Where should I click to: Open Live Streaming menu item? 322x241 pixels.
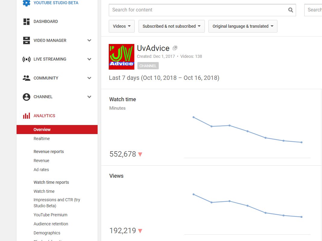[50, 59]
